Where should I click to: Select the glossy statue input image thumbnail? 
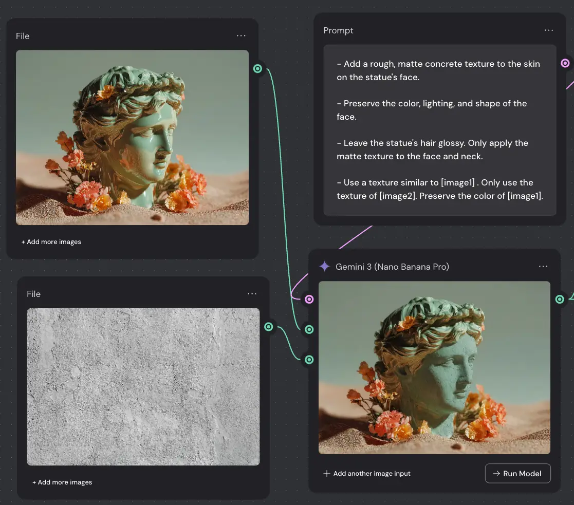[132, 137]
